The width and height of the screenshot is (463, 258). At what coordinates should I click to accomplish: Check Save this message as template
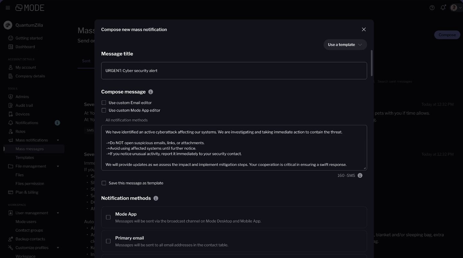pyautogui.click(x=104, y=183)
